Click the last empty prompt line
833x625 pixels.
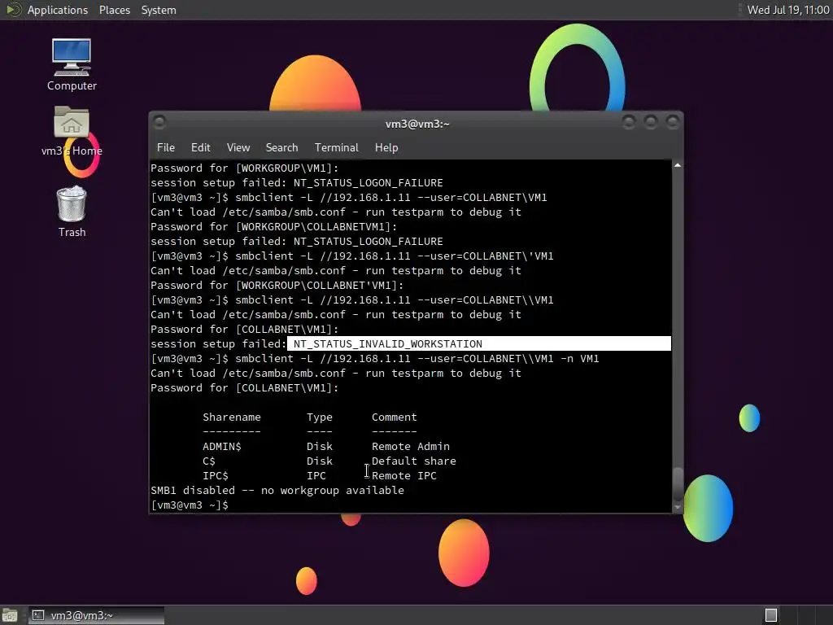coord(190,505)
